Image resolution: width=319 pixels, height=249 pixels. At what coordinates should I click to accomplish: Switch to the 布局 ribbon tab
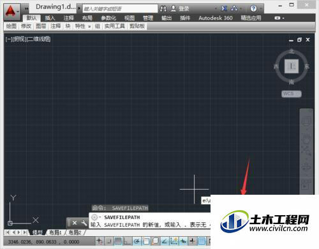(87, 18)
